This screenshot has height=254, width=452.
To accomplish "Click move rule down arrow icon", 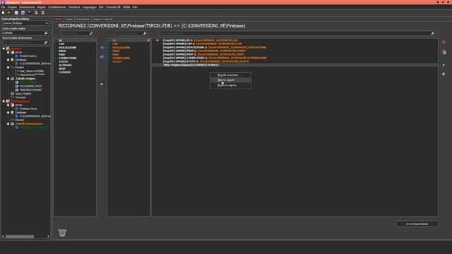I will [x=444, y=74].
